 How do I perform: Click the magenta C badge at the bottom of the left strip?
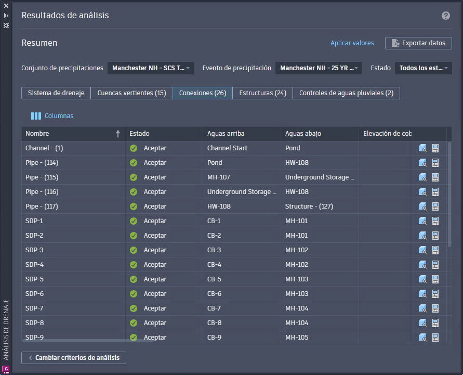tap(6, 369)
